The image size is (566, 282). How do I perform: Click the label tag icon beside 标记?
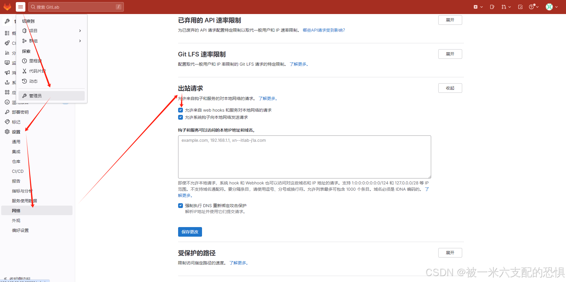pos(7,122)
